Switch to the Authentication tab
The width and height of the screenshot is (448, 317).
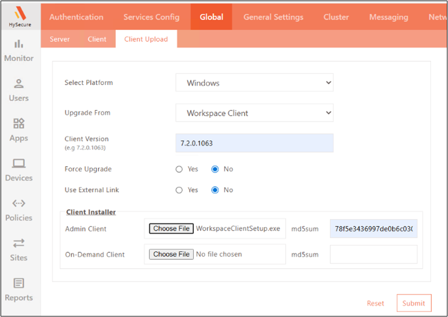pyautogui.click(x=76, y=17)
